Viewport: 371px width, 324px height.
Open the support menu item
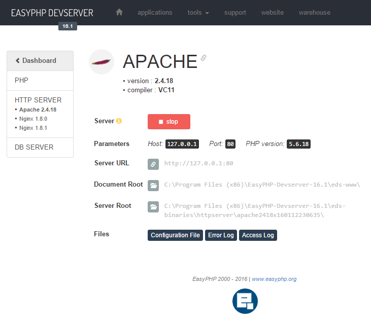point(235,13)
